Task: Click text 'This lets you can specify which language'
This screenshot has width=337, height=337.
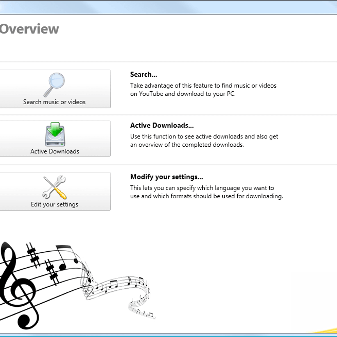Action: 185,188
